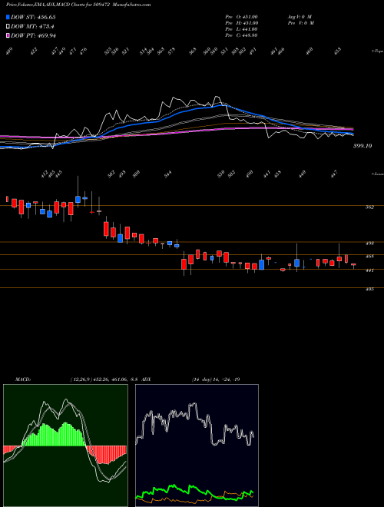Click the 447 low value label
Image resolution: width=384 pixels, height=507 pixels.
coord(334,173)
